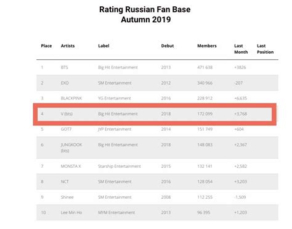Click the 471 638 members value
The image size is (292, 229).
tap(205, 67)
